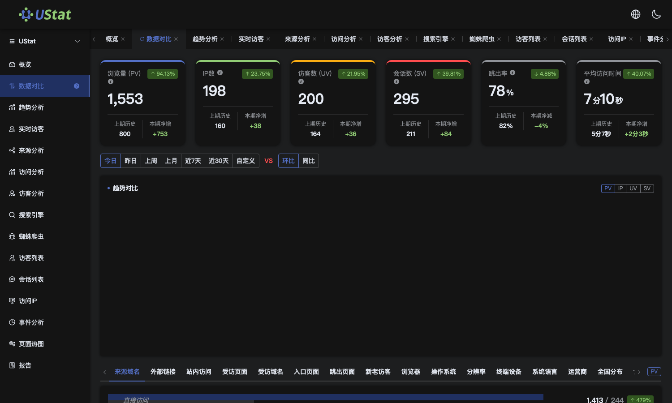
Task: Show SV in the trend chart
Action: [x=647, y=189]
